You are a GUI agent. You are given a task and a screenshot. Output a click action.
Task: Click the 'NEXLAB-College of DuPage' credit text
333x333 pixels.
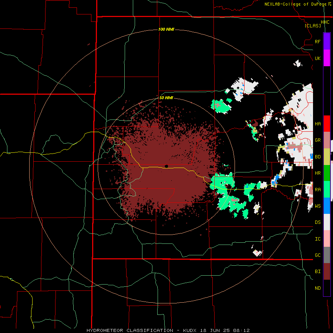coord(295,4)
